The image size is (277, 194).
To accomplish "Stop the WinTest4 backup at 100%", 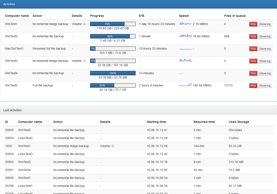I will coord(253,73).
